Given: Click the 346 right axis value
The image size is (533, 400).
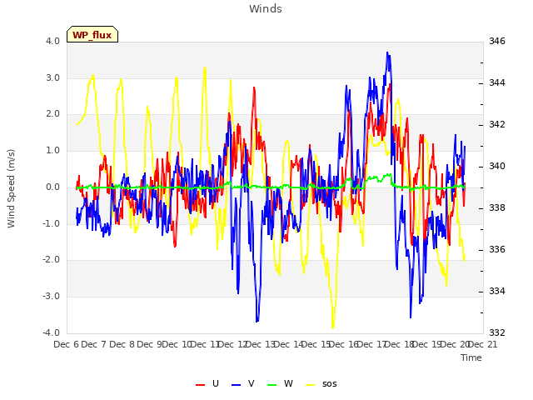Looking at the screenshot, I should point(497,41).
